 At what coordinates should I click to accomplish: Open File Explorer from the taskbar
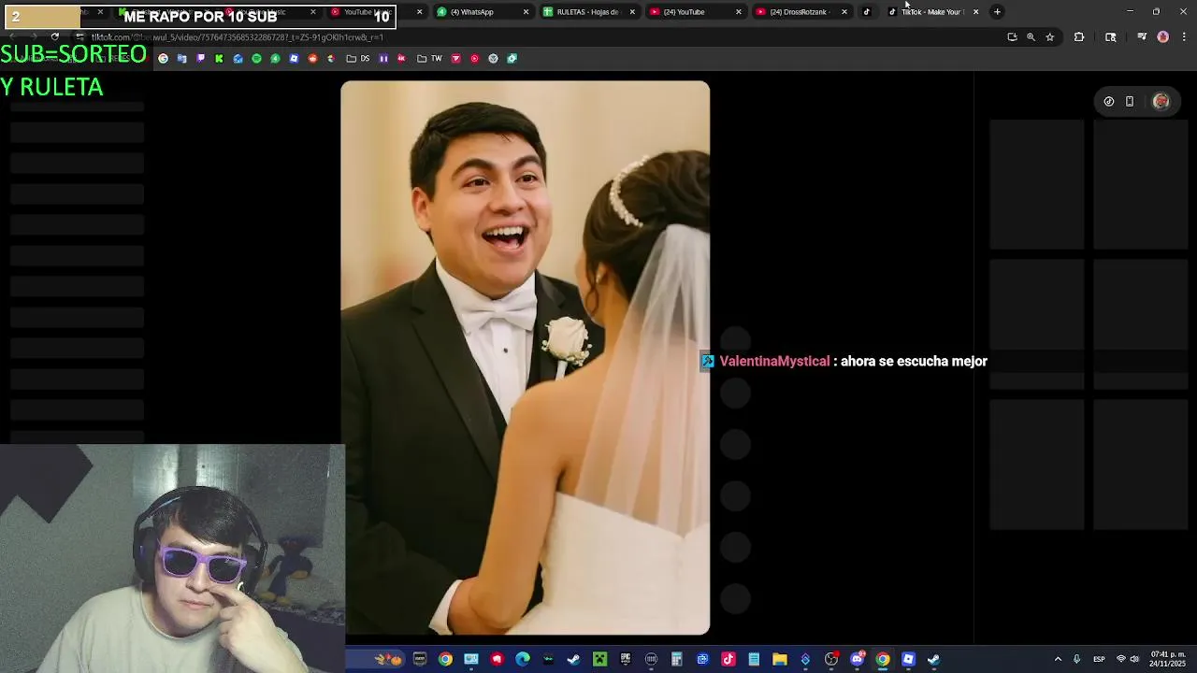tap(780, 659)
